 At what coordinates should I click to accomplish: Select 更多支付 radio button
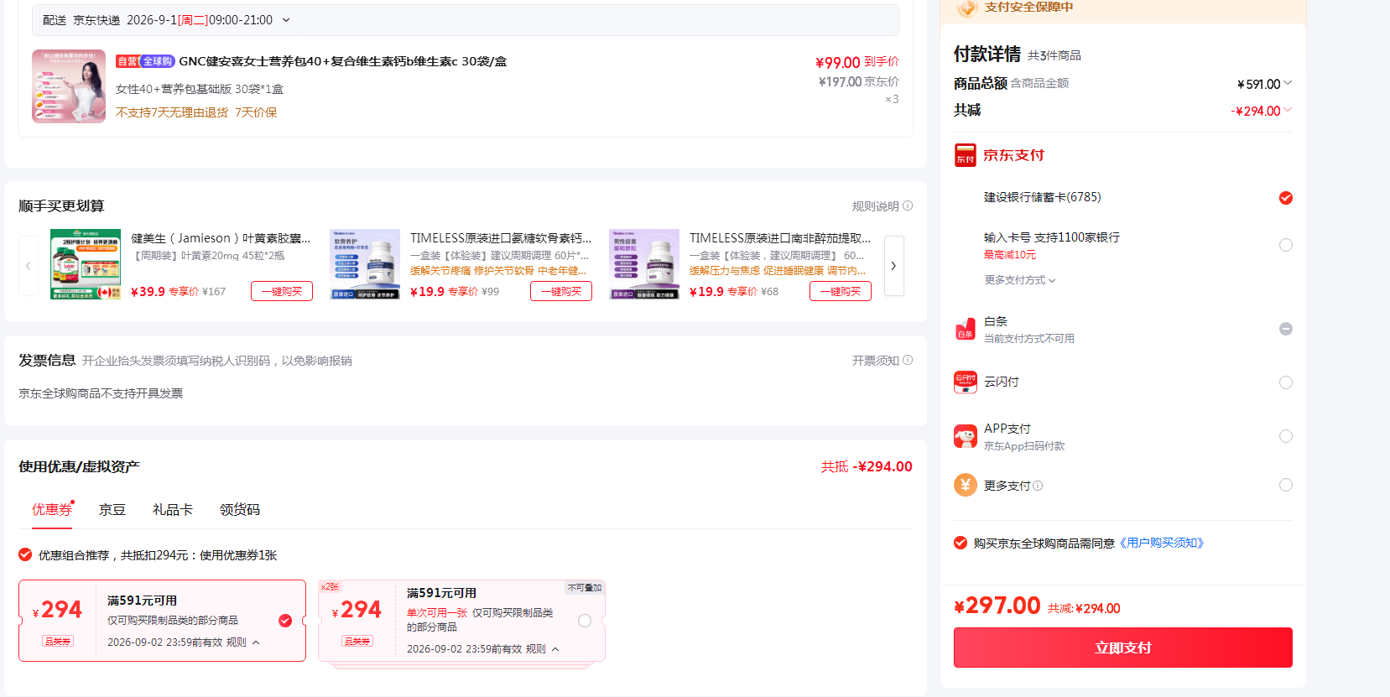pyautogui.click(x=1286, y=485)
